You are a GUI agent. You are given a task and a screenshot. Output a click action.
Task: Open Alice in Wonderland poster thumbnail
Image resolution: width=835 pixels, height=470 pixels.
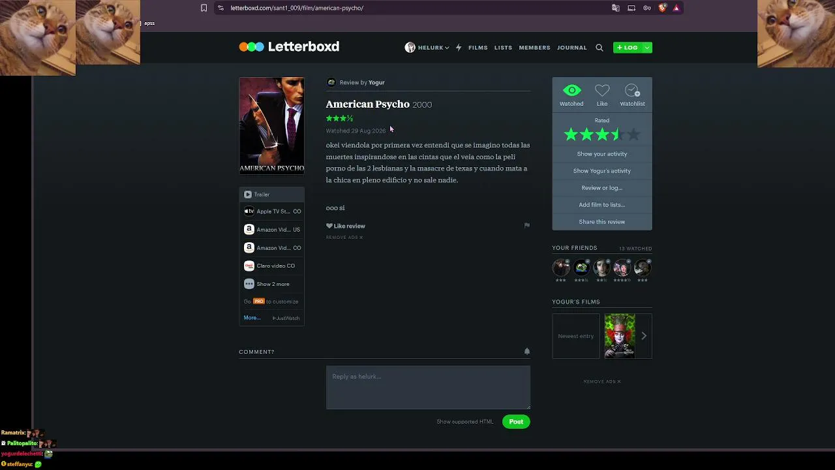coord(620,336)
